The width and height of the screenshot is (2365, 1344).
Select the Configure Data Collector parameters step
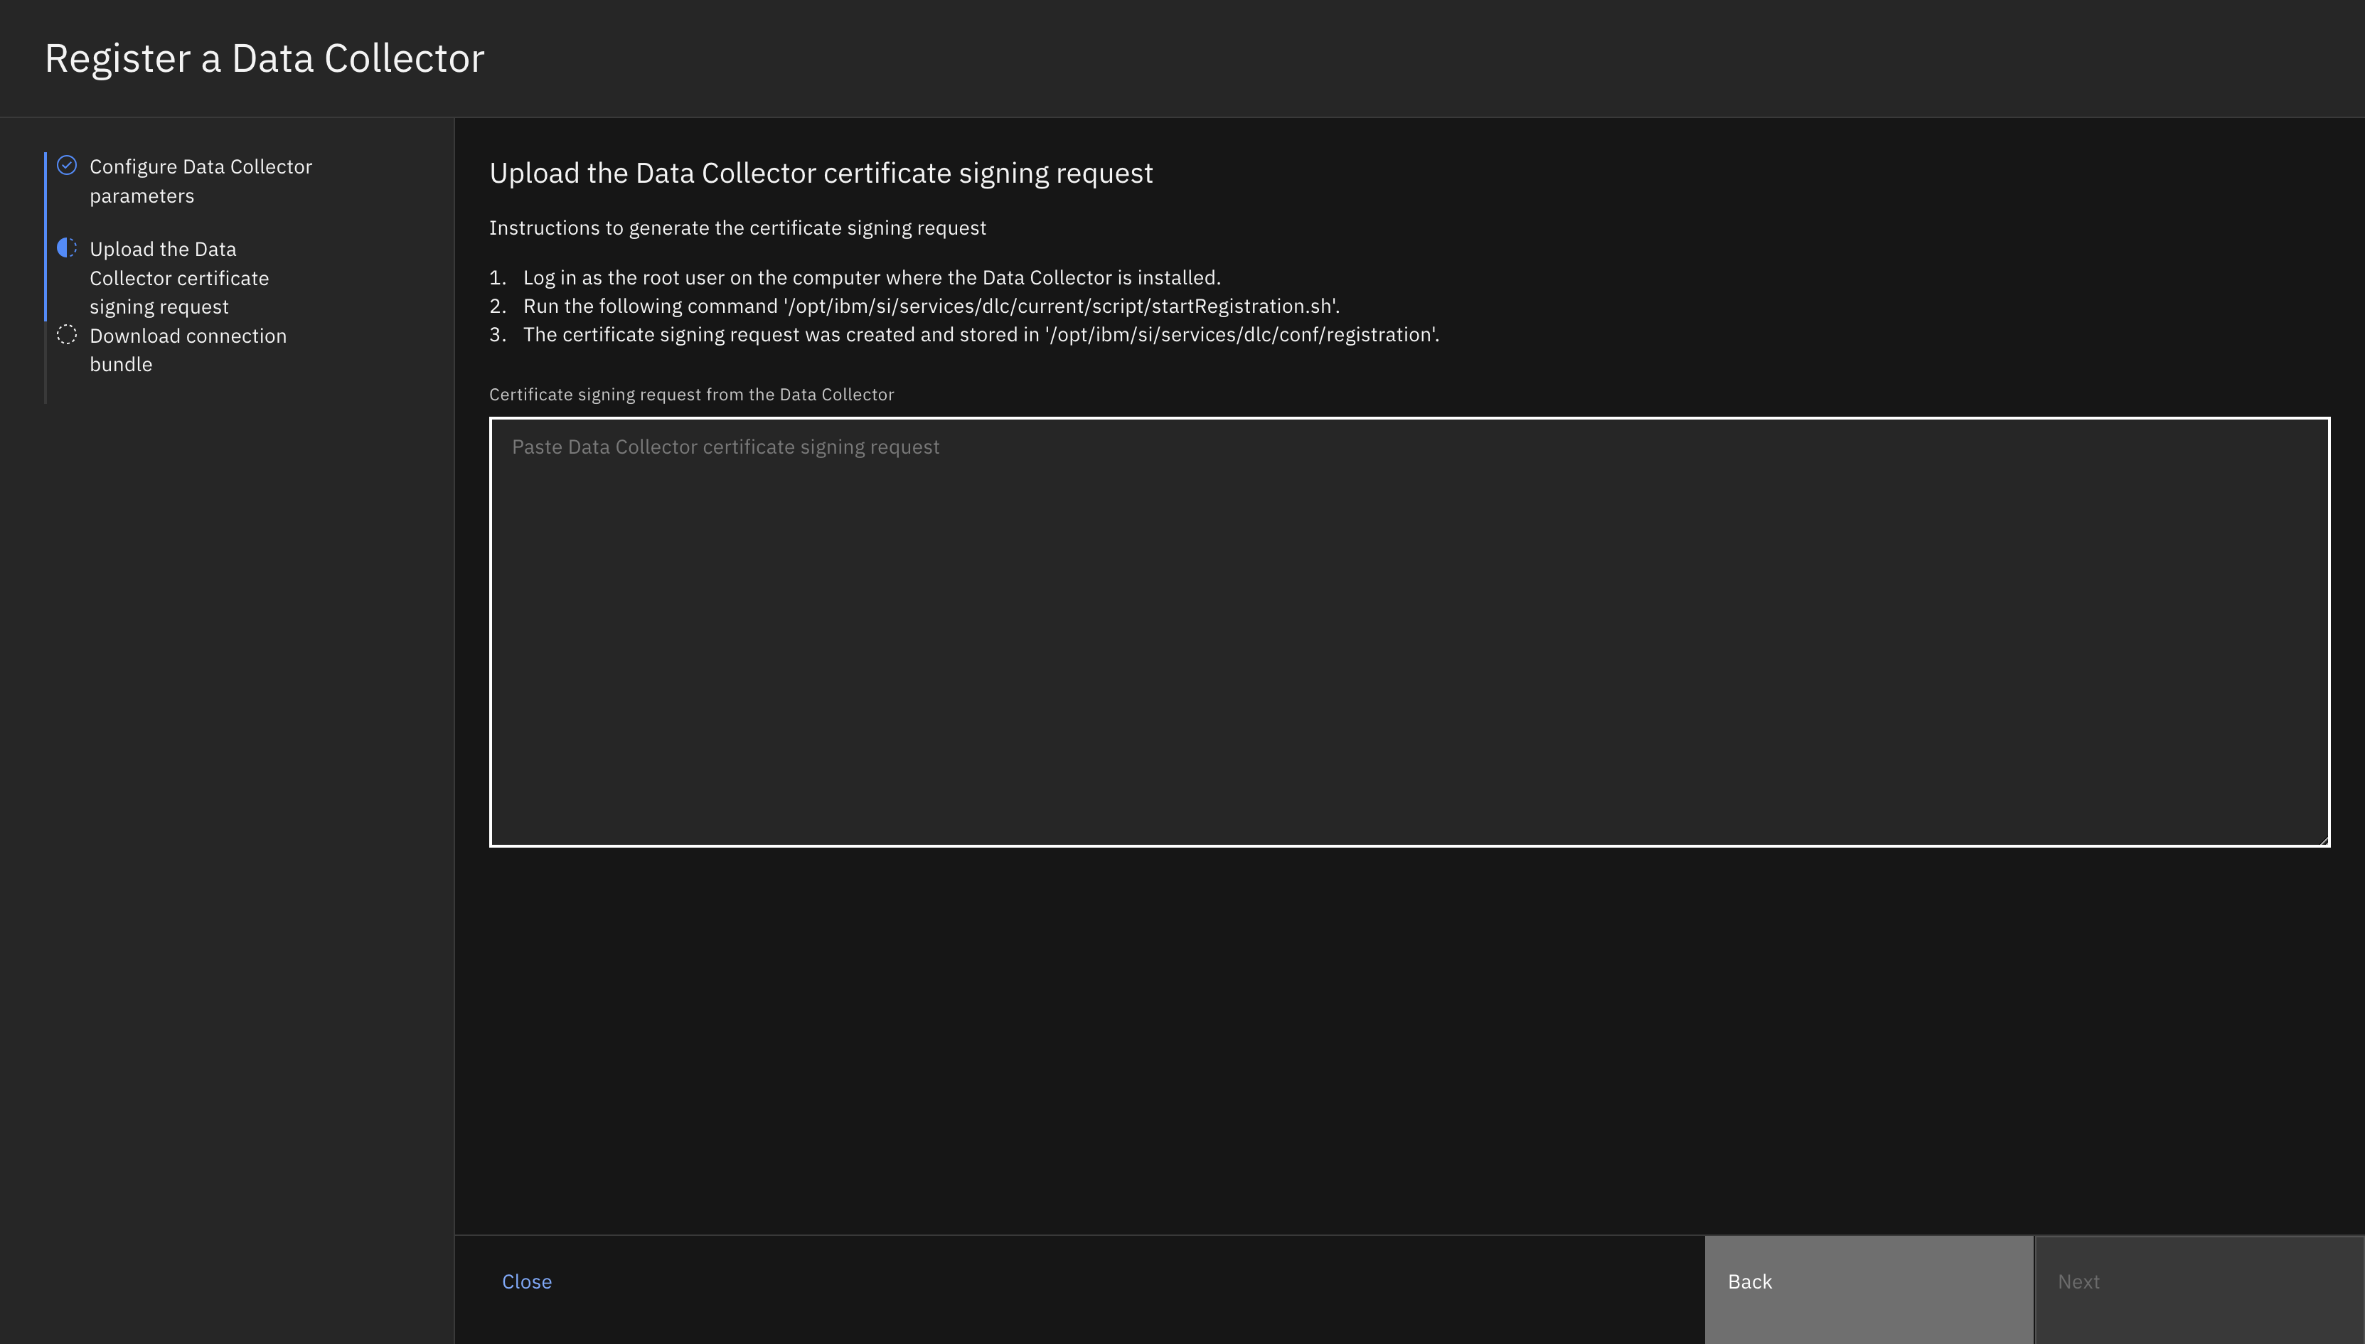tap(201, 181)
